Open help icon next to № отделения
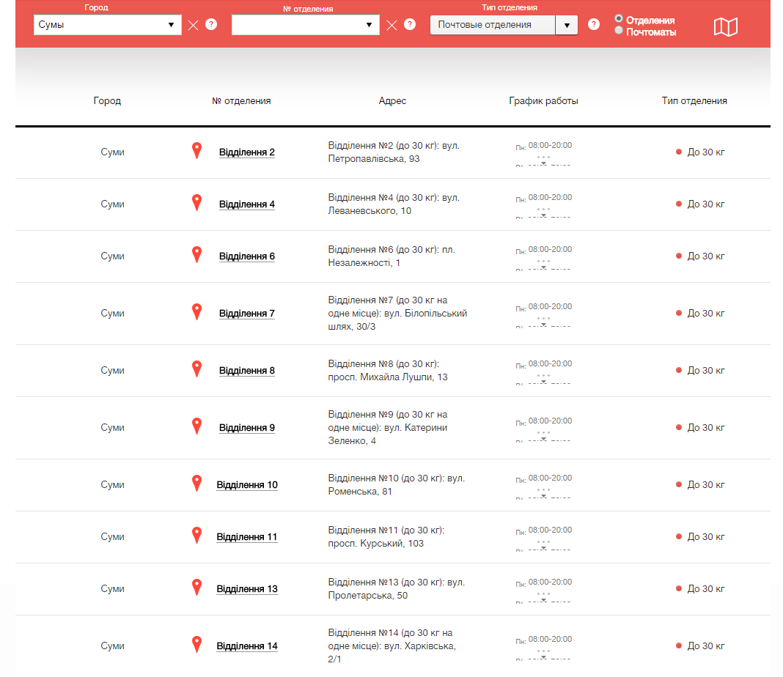Viewport: 783px width, 677px height. [x=410, y=25]
